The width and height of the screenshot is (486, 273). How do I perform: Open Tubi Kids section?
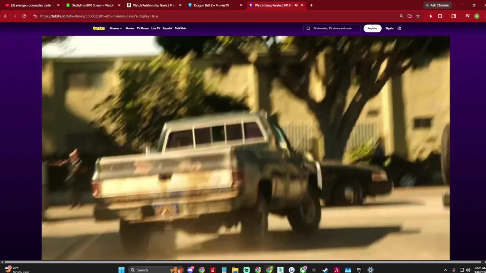pos(180,28)
